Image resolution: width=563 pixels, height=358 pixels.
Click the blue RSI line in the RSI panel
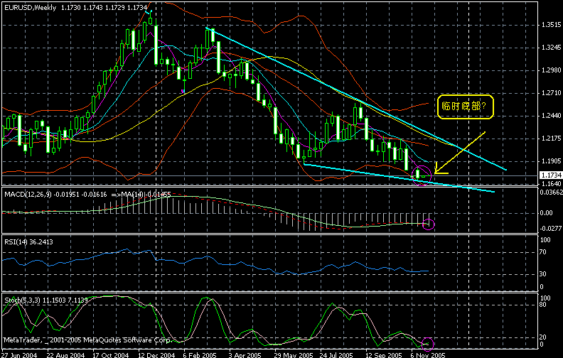click(213, 264)
